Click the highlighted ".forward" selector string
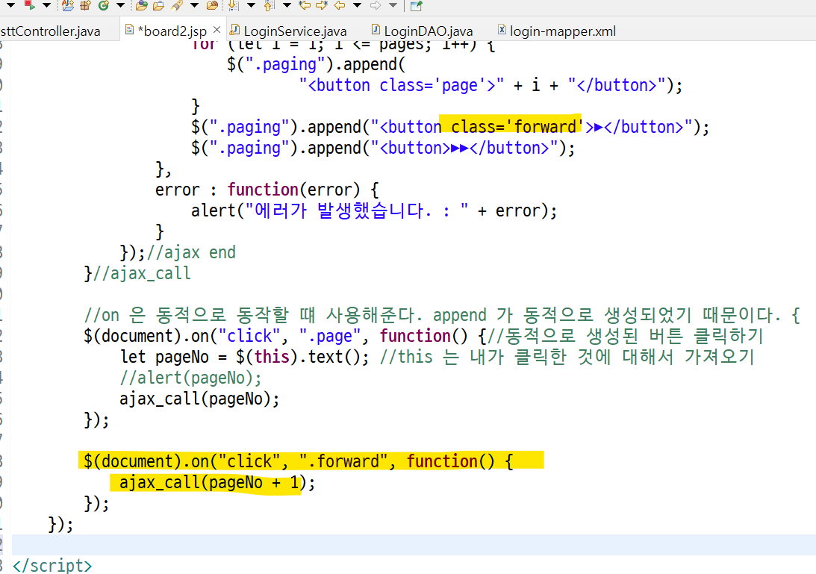Screen dimensions: 816x574 pyautogui.click(x=343, y=461)
